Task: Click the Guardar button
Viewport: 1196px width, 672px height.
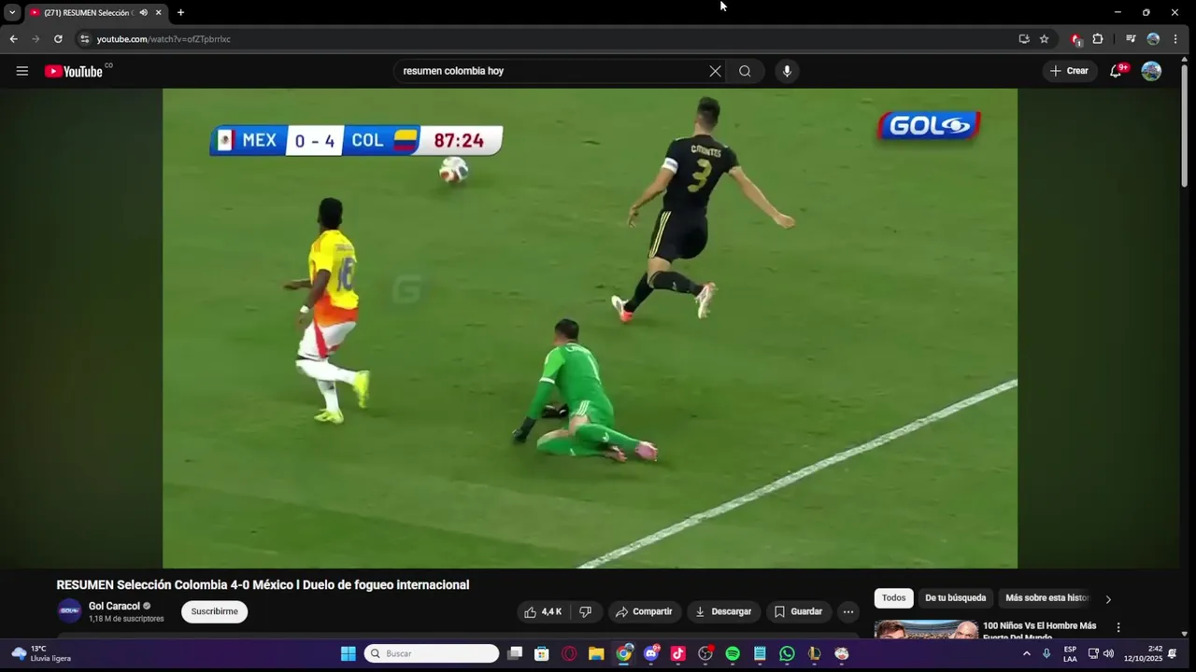Action: point(799,611)
